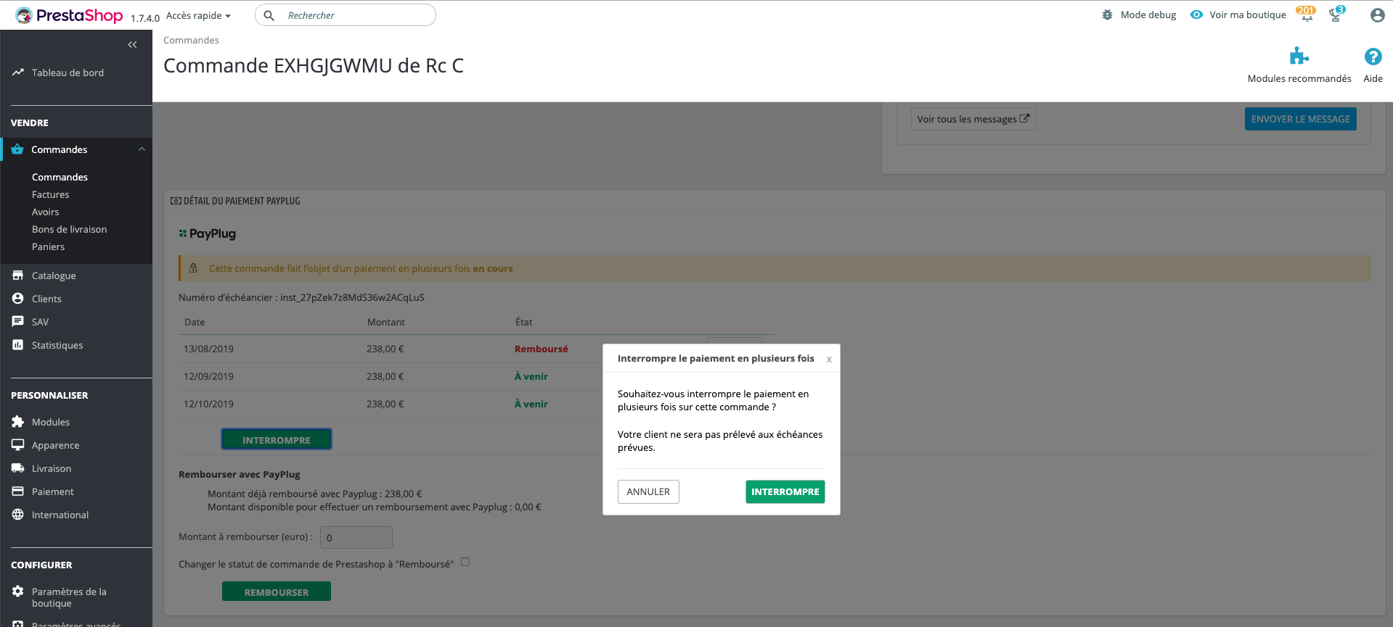This screenshot has height=627, width=1393.
Task: Click the International globe icon
Action: [x=18, y=515]
